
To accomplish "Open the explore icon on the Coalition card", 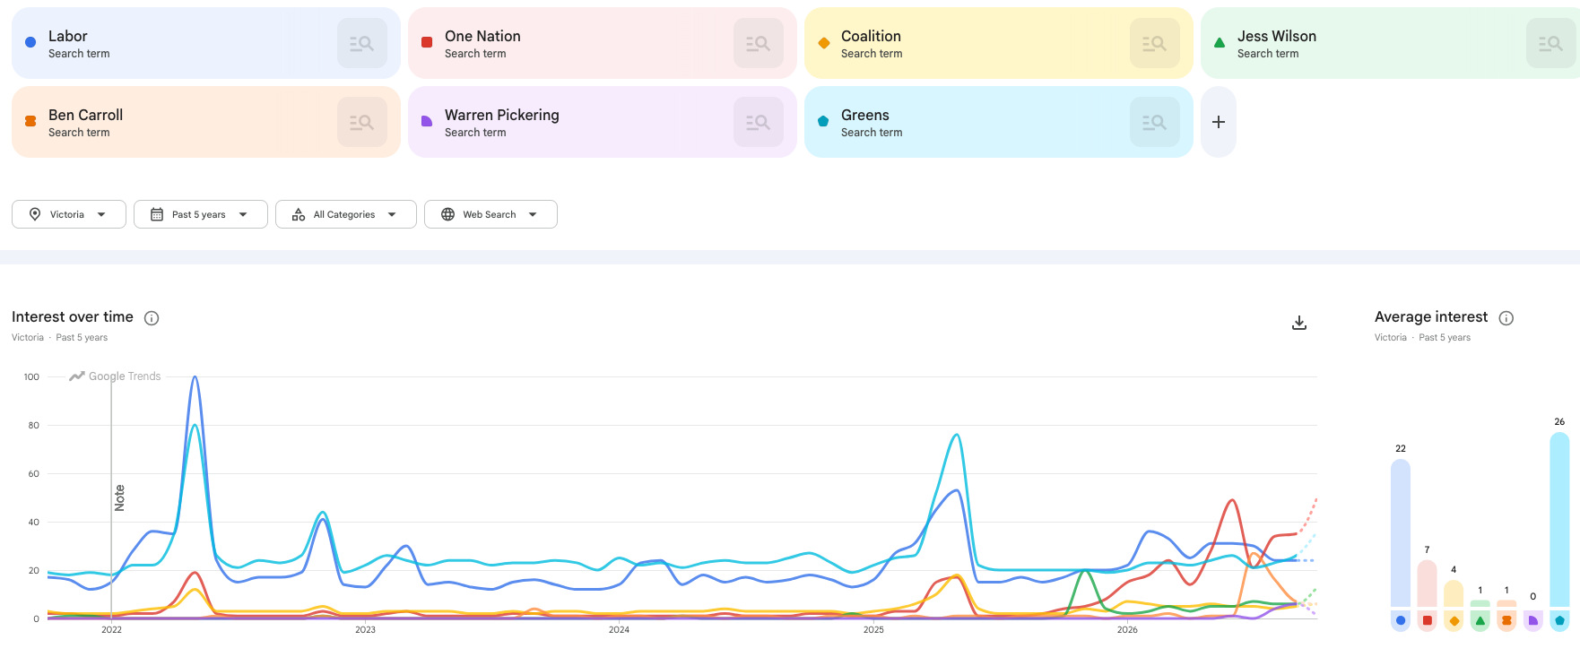I will [1155, 43].
